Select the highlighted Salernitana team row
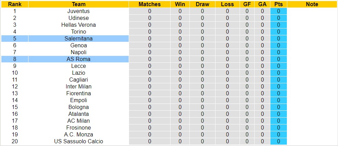This screenshot has height=146, width=338. tap(79, 38)
